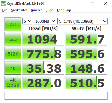
Task: Click the All benchmark button
Action: pyautogui.click(x=13, y=24)
